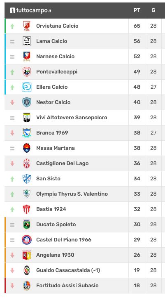Open the Pontevalleceppi team link
Image resolution: width=165 pixels, height=298 pixels.
57,72
